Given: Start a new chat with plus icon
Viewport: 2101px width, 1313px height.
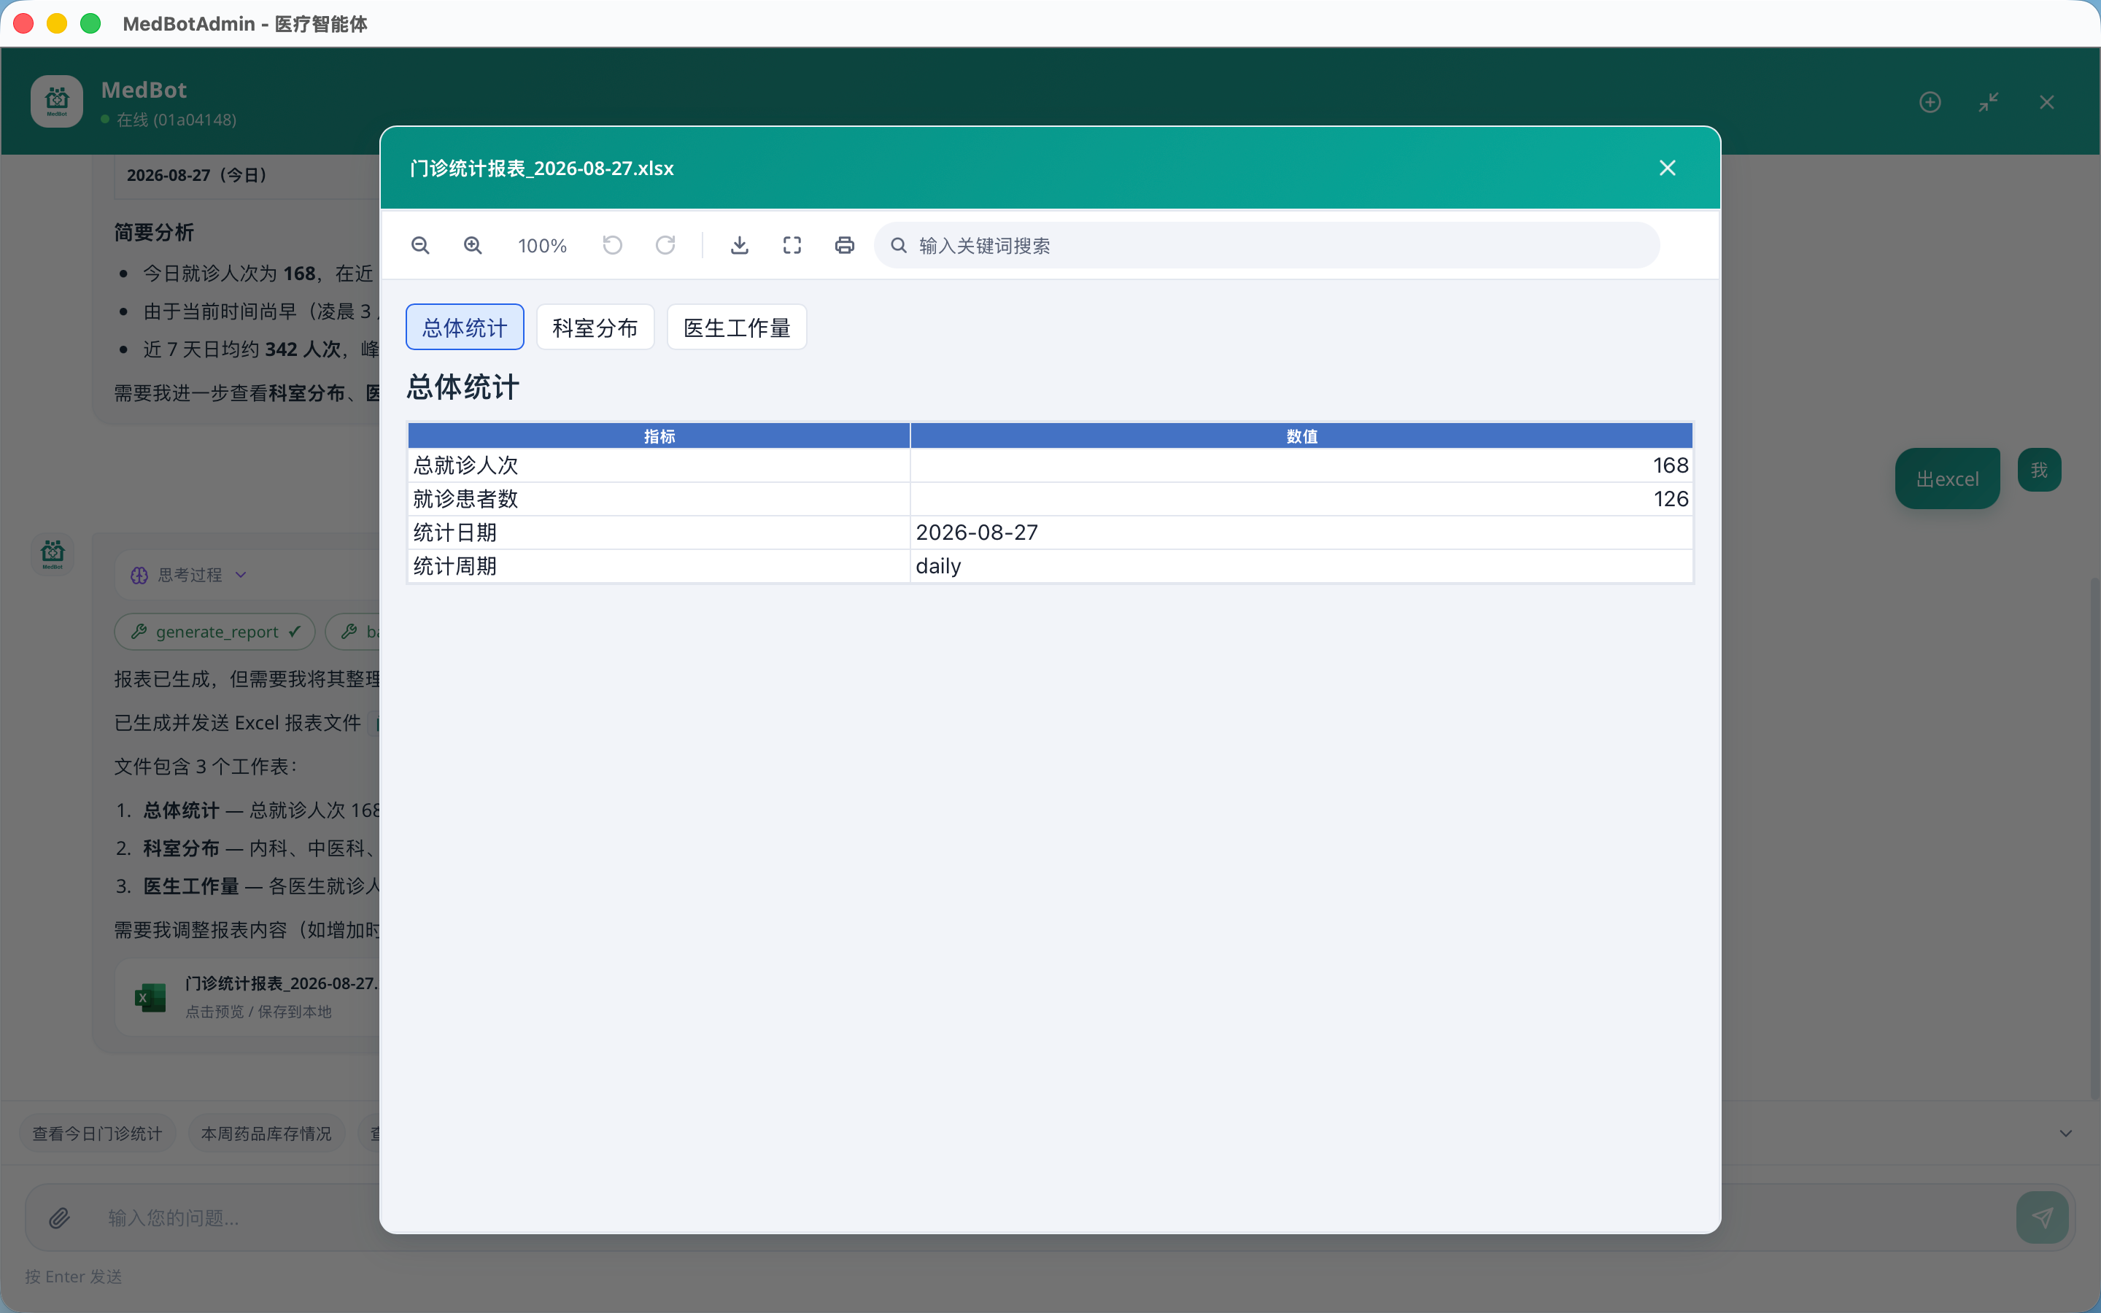Looking at the screenshot, I should coord(1929,102).
